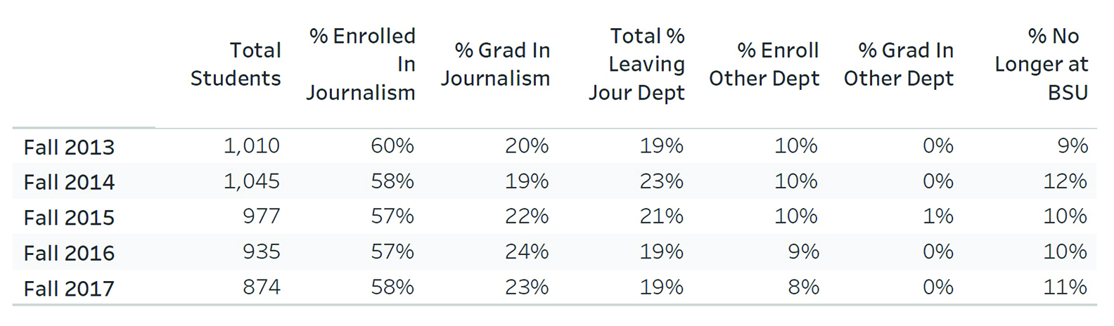
Task: Click the % No Longer at BSU header
Action: point(1042,65)
